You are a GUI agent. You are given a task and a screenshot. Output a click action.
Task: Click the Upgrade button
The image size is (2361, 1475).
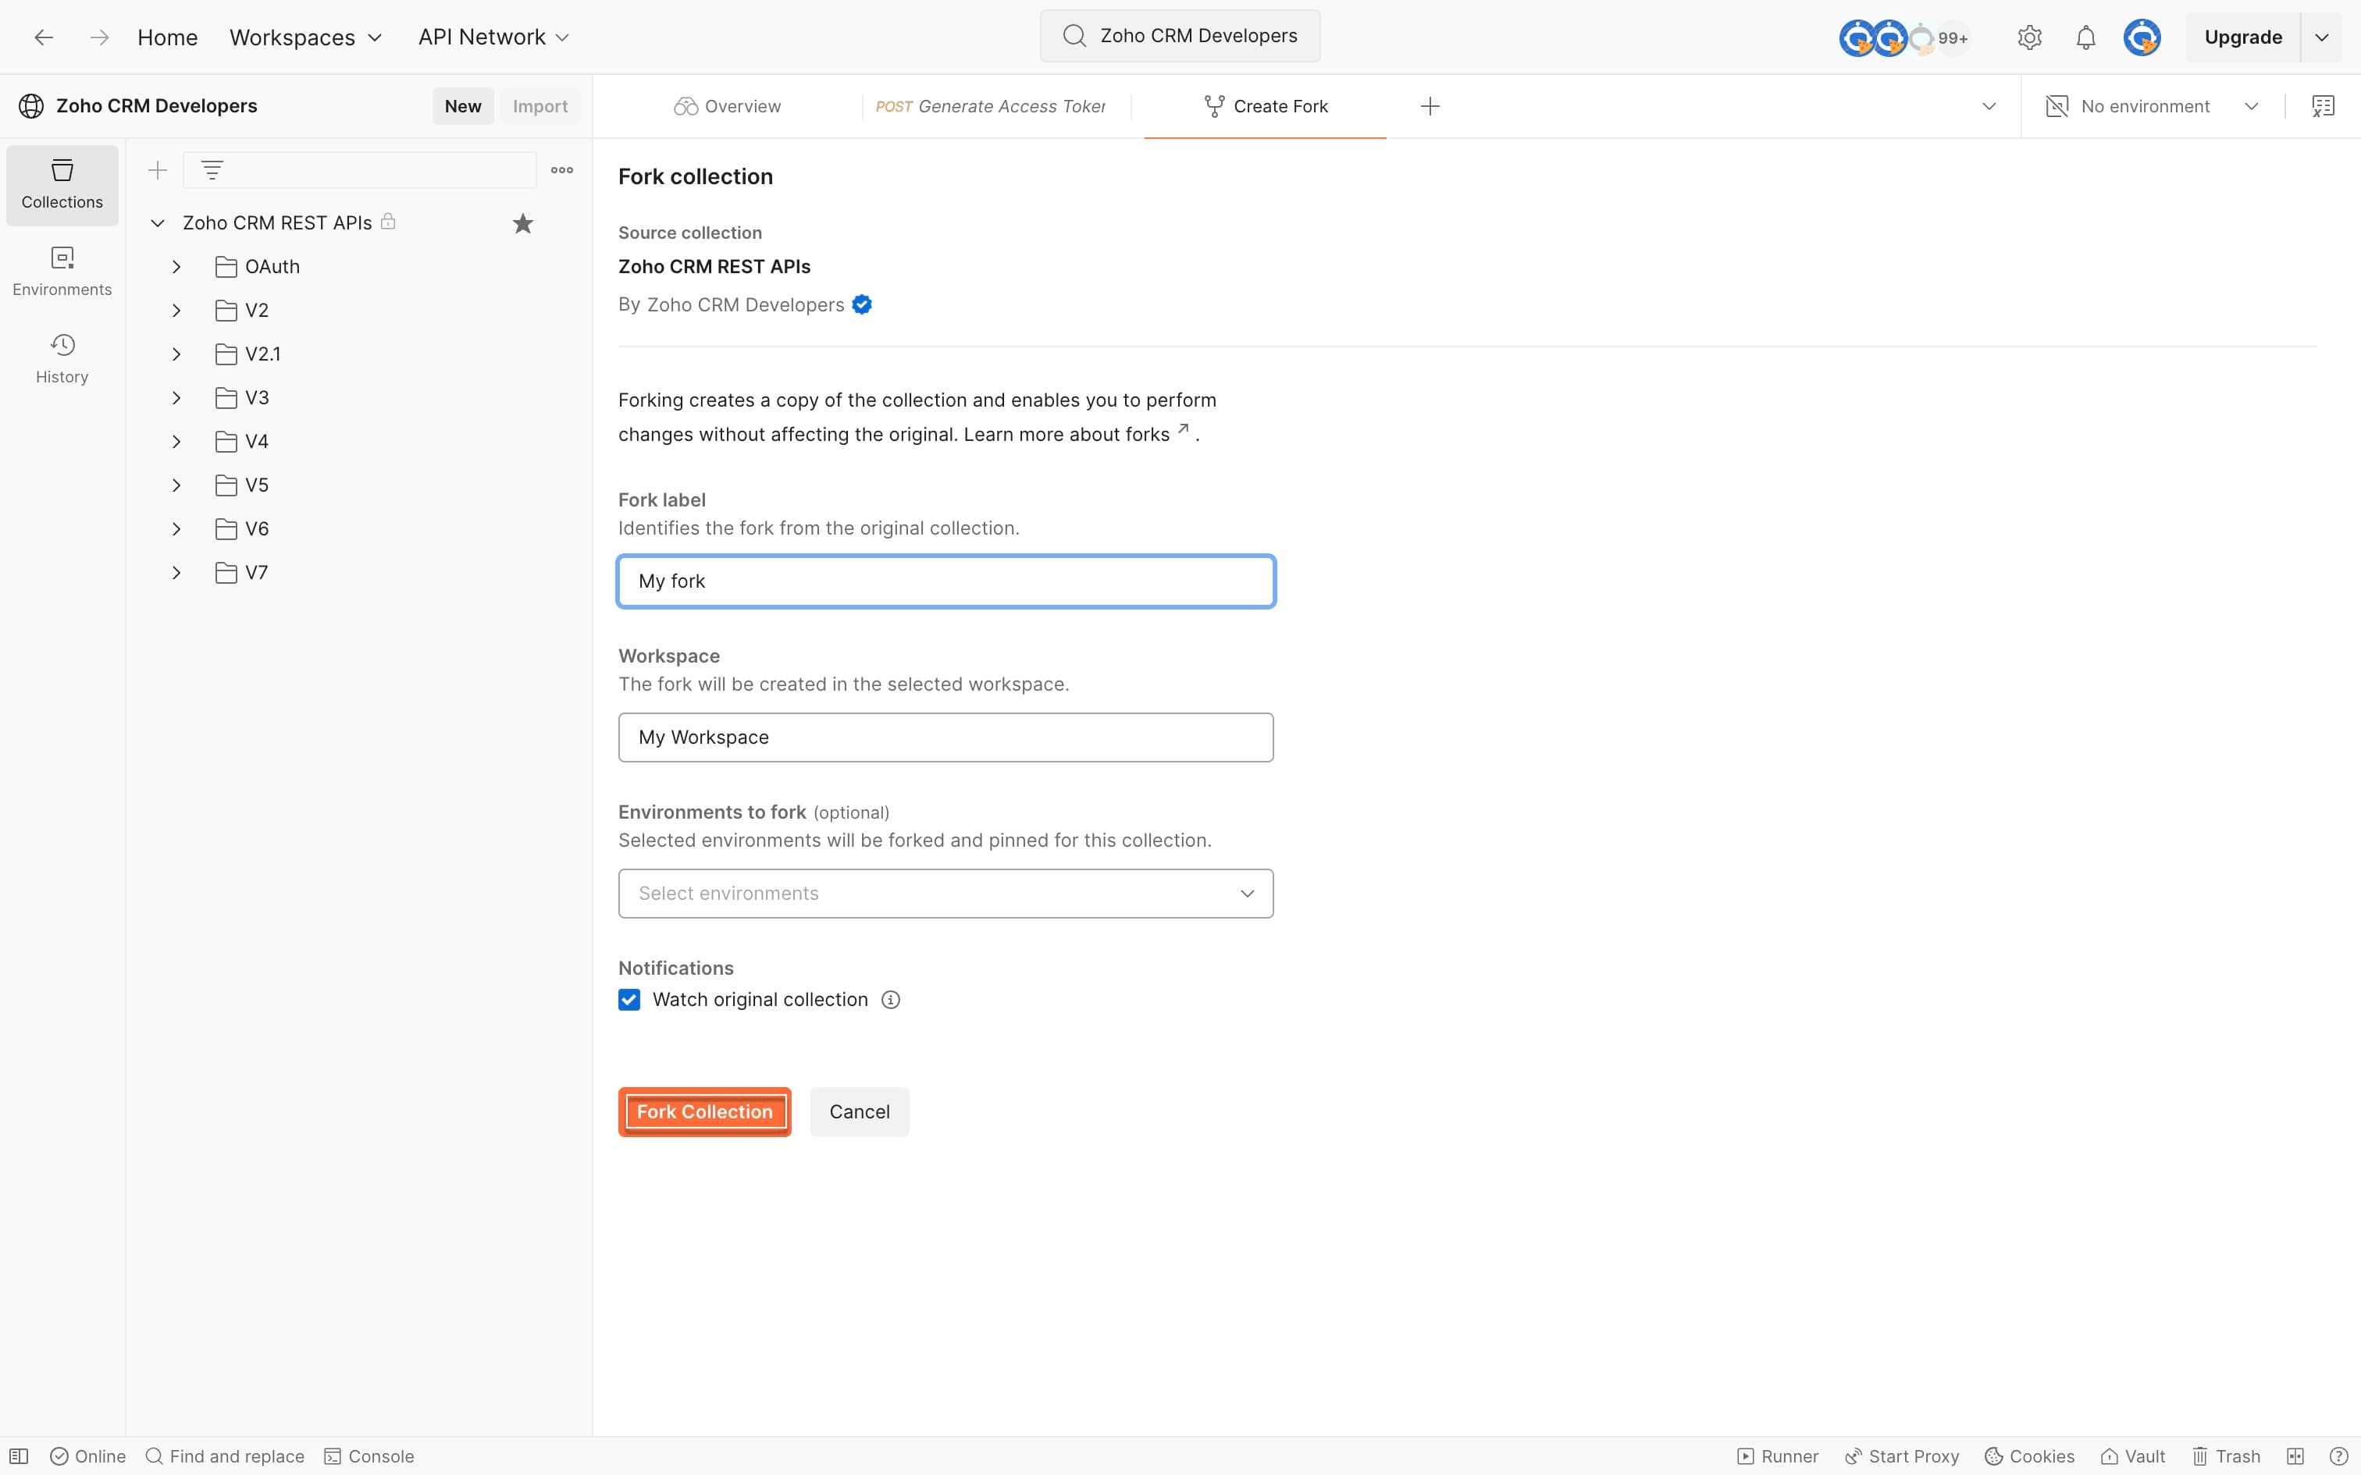2243,37
